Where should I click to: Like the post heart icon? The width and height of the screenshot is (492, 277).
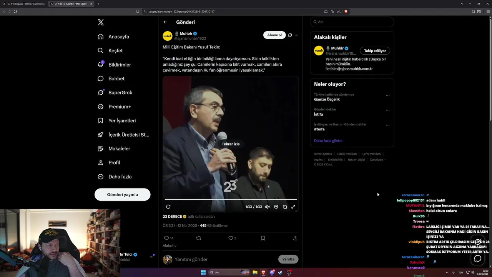(x=232, y=238)
